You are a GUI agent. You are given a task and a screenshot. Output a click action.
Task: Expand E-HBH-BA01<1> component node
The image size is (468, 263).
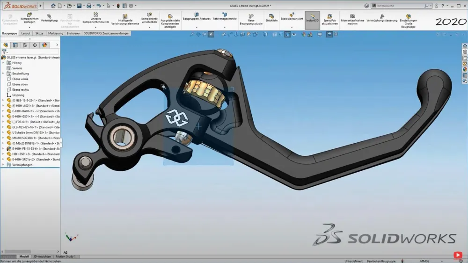(x=3, y=111)
